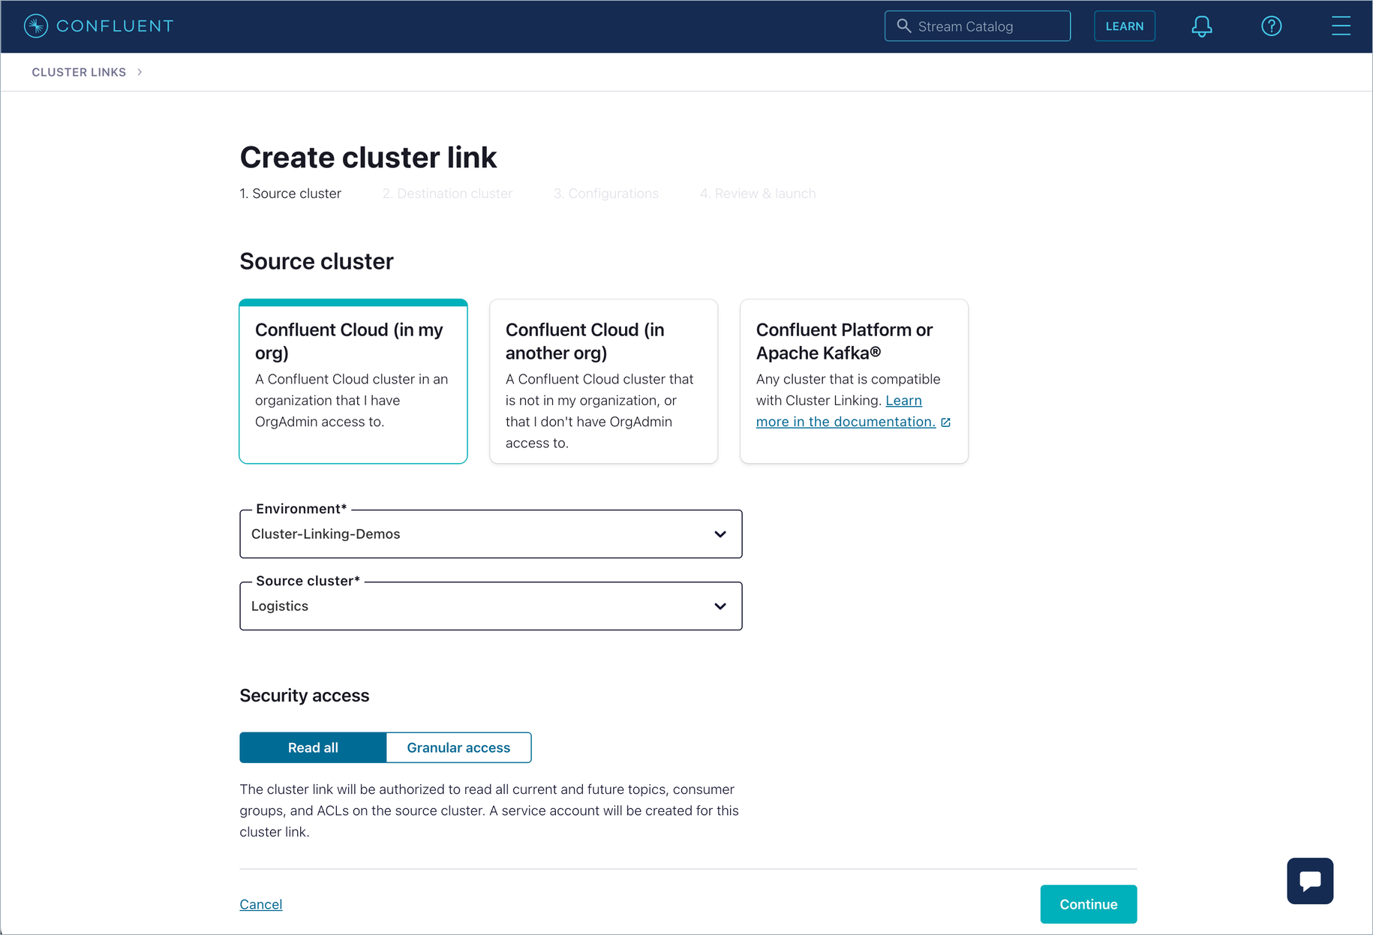Image resolution: width=1373 pixels, height=935 pixels.
Task: Click the Cancel link
Action: coord(260,904)
